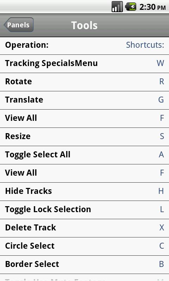Tap the Shortcuts column header

[145, 45]
